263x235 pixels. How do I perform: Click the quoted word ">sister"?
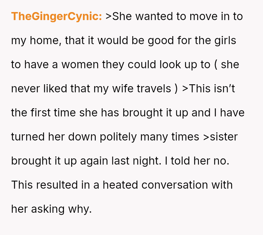(220, 137)
